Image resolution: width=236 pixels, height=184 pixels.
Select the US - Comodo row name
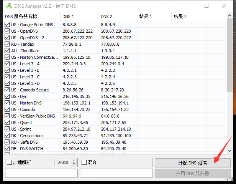[23, 109]
